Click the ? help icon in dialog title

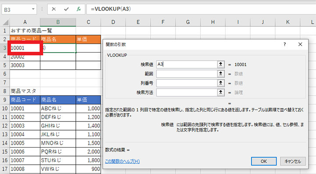tap(284, 44)
